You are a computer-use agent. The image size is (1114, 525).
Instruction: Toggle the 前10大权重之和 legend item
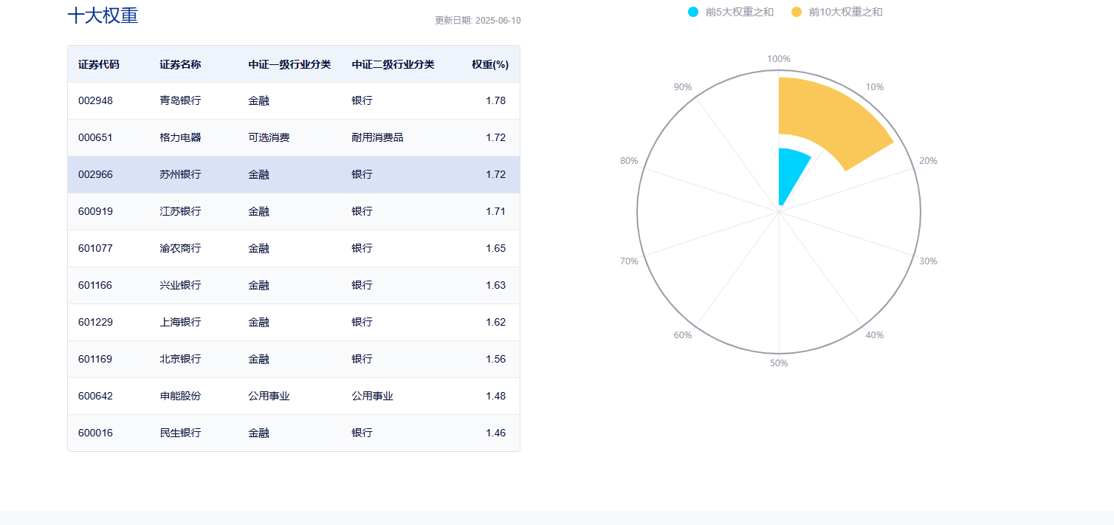pos(845,12)
